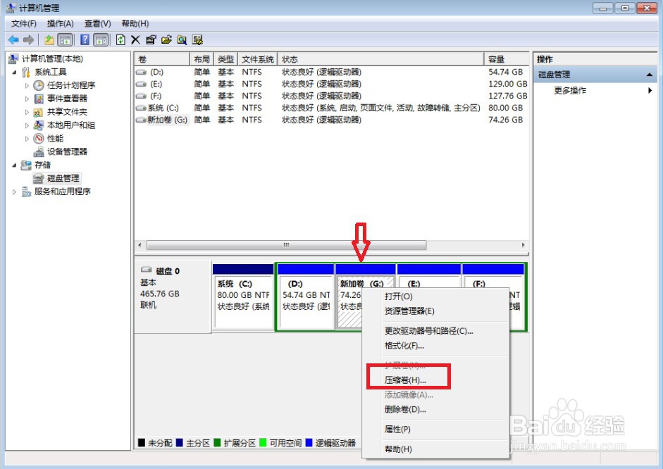Image resolution: width=663 pixels, height=469 pixels.
Task: Sort by the 状态 column header
Action: (x=380, y=59)
